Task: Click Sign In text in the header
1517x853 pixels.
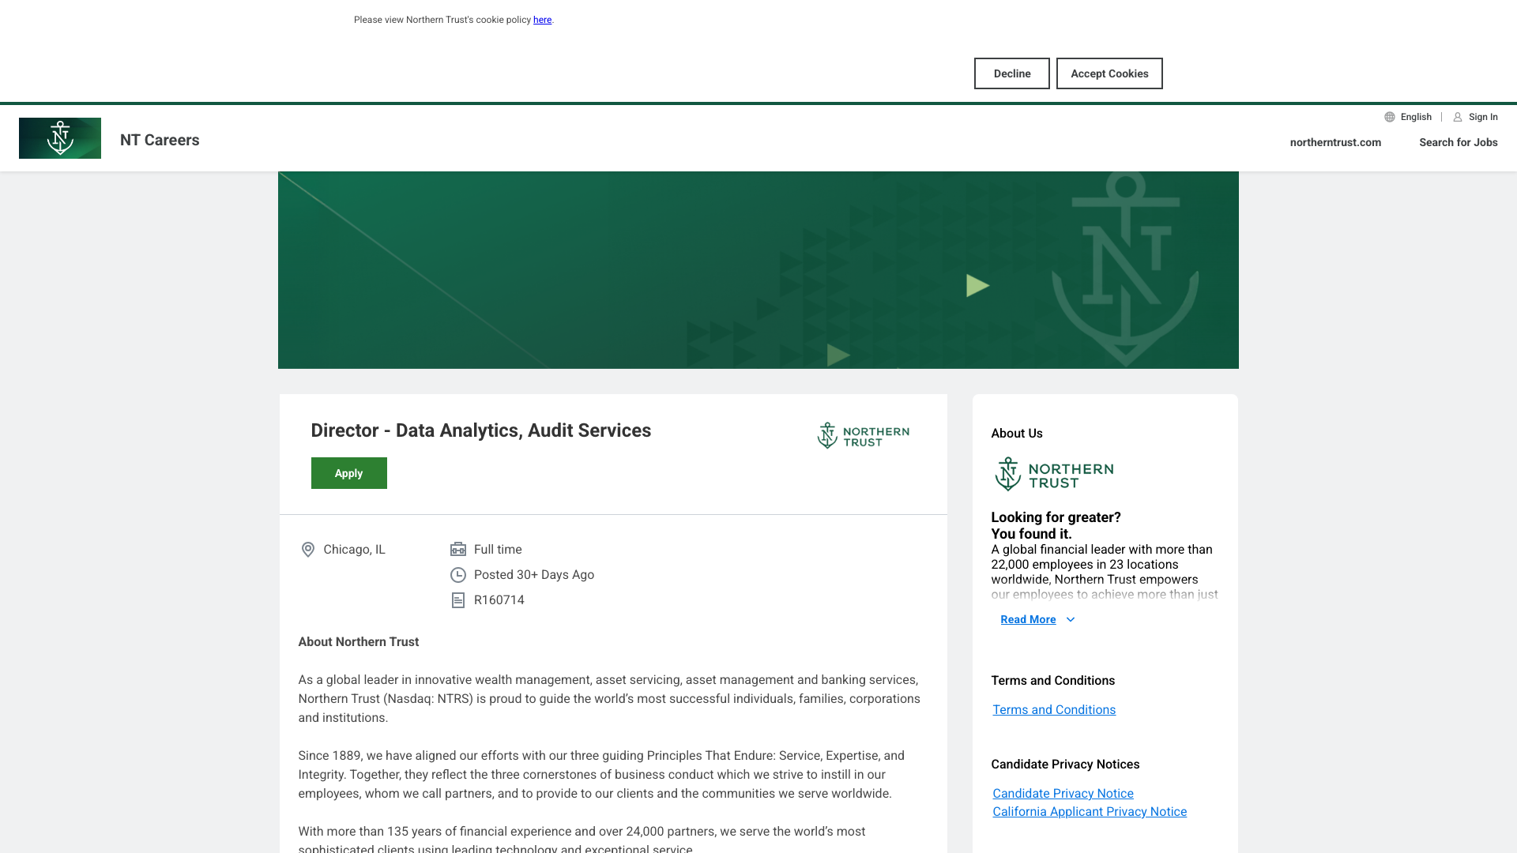Action: pyautogui.click(x=1483, y=117)
